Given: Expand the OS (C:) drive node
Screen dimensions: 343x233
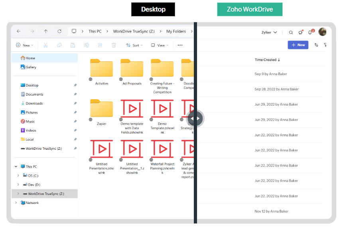Looking at the screenshot, I should pos(18,175).
